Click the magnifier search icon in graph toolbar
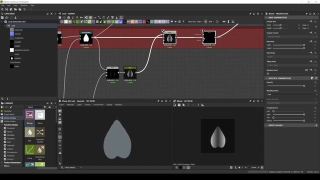Viewport: 320px width, 180px height. click(x=77, y=17)
